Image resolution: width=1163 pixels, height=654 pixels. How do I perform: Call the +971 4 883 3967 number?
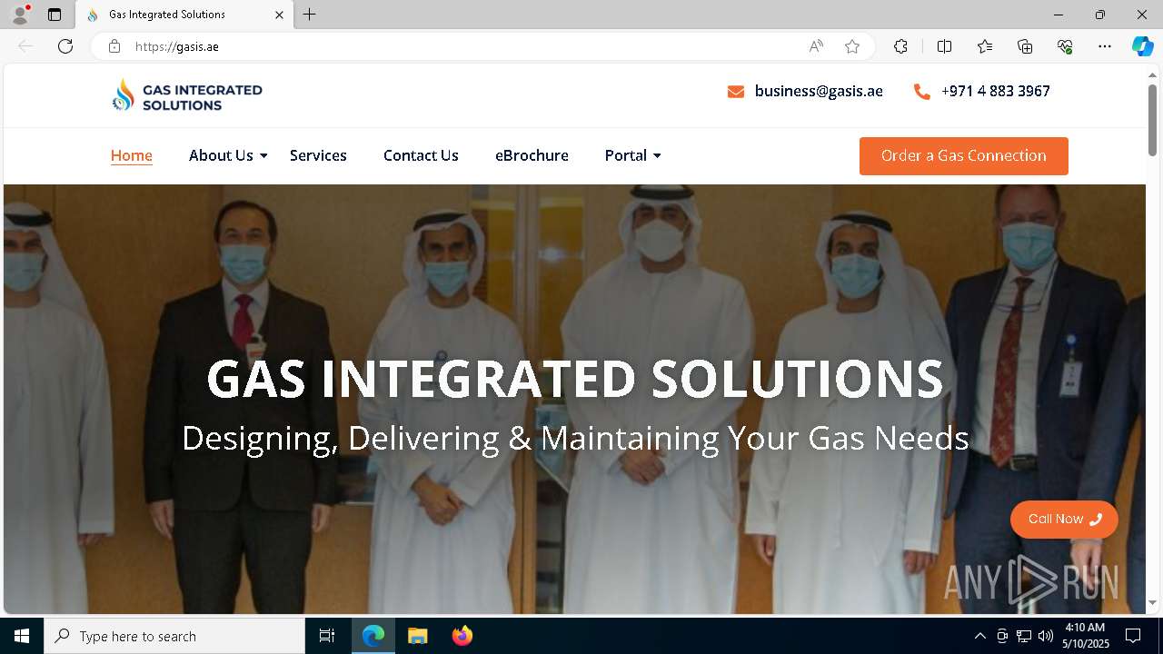tap(995, 91)
